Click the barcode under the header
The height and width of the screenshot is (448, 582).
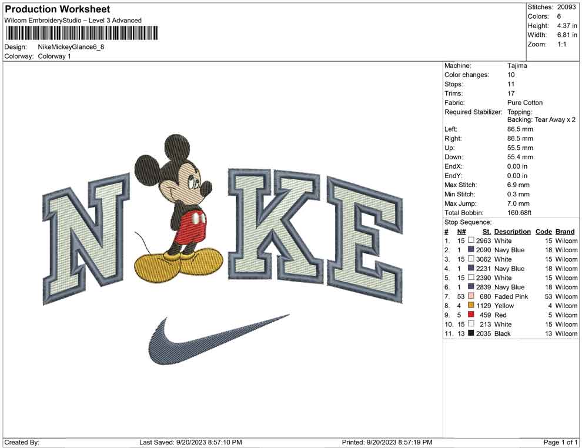[x=82, y=33]
